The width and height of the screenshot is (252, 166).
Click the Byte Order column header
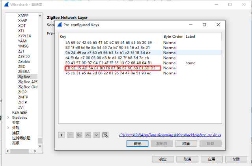pyautogui.click(x=173, y=37)
